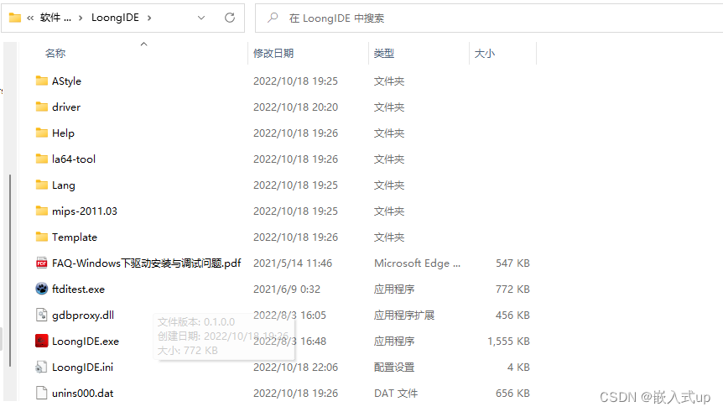The width and height of the screenshot is (723, 412).
Task: Click the ftditest.exe paw icon
Action: 41,289
